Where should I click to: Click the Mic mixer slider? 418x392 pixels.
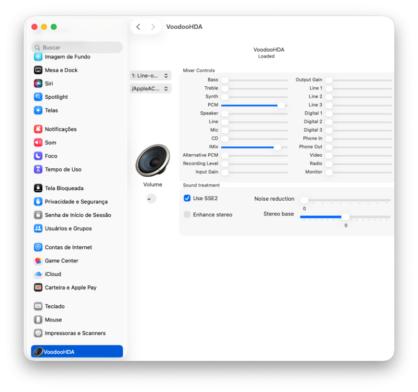[x=254, y=131]
